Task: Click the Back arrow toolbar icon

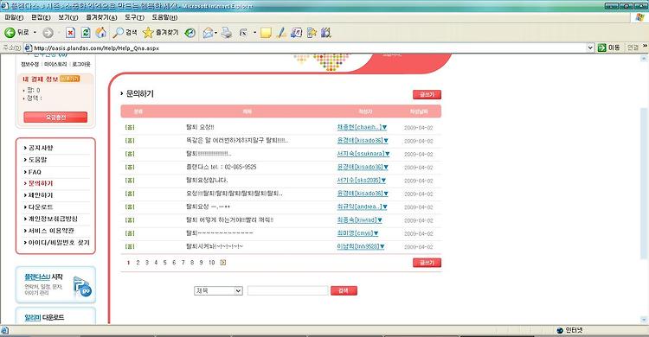Action: 10,32
